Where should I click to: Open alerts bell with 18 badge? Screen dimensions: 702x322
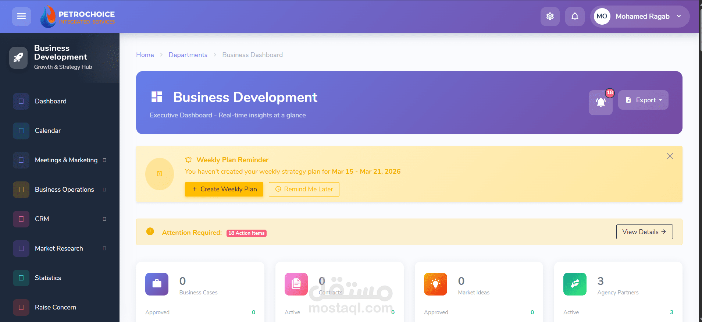coord(601,102)
